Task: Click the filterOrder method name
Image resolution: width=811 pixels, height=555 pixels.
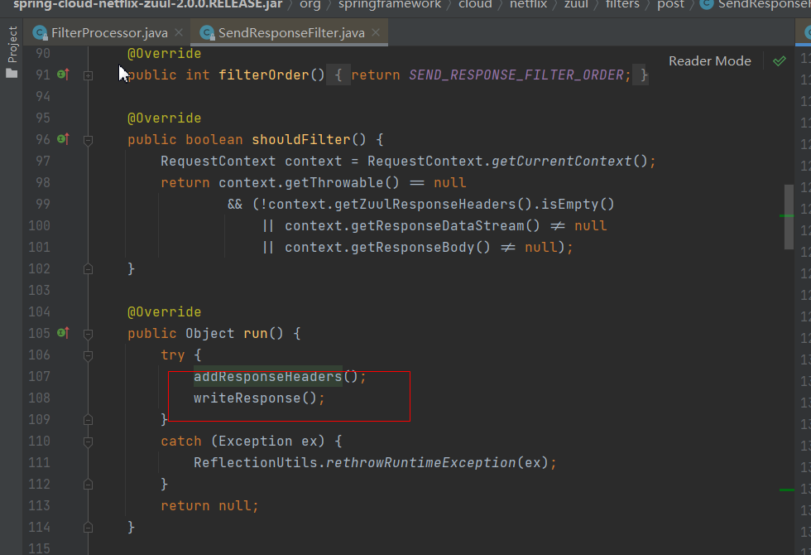Action: [264, 75]
